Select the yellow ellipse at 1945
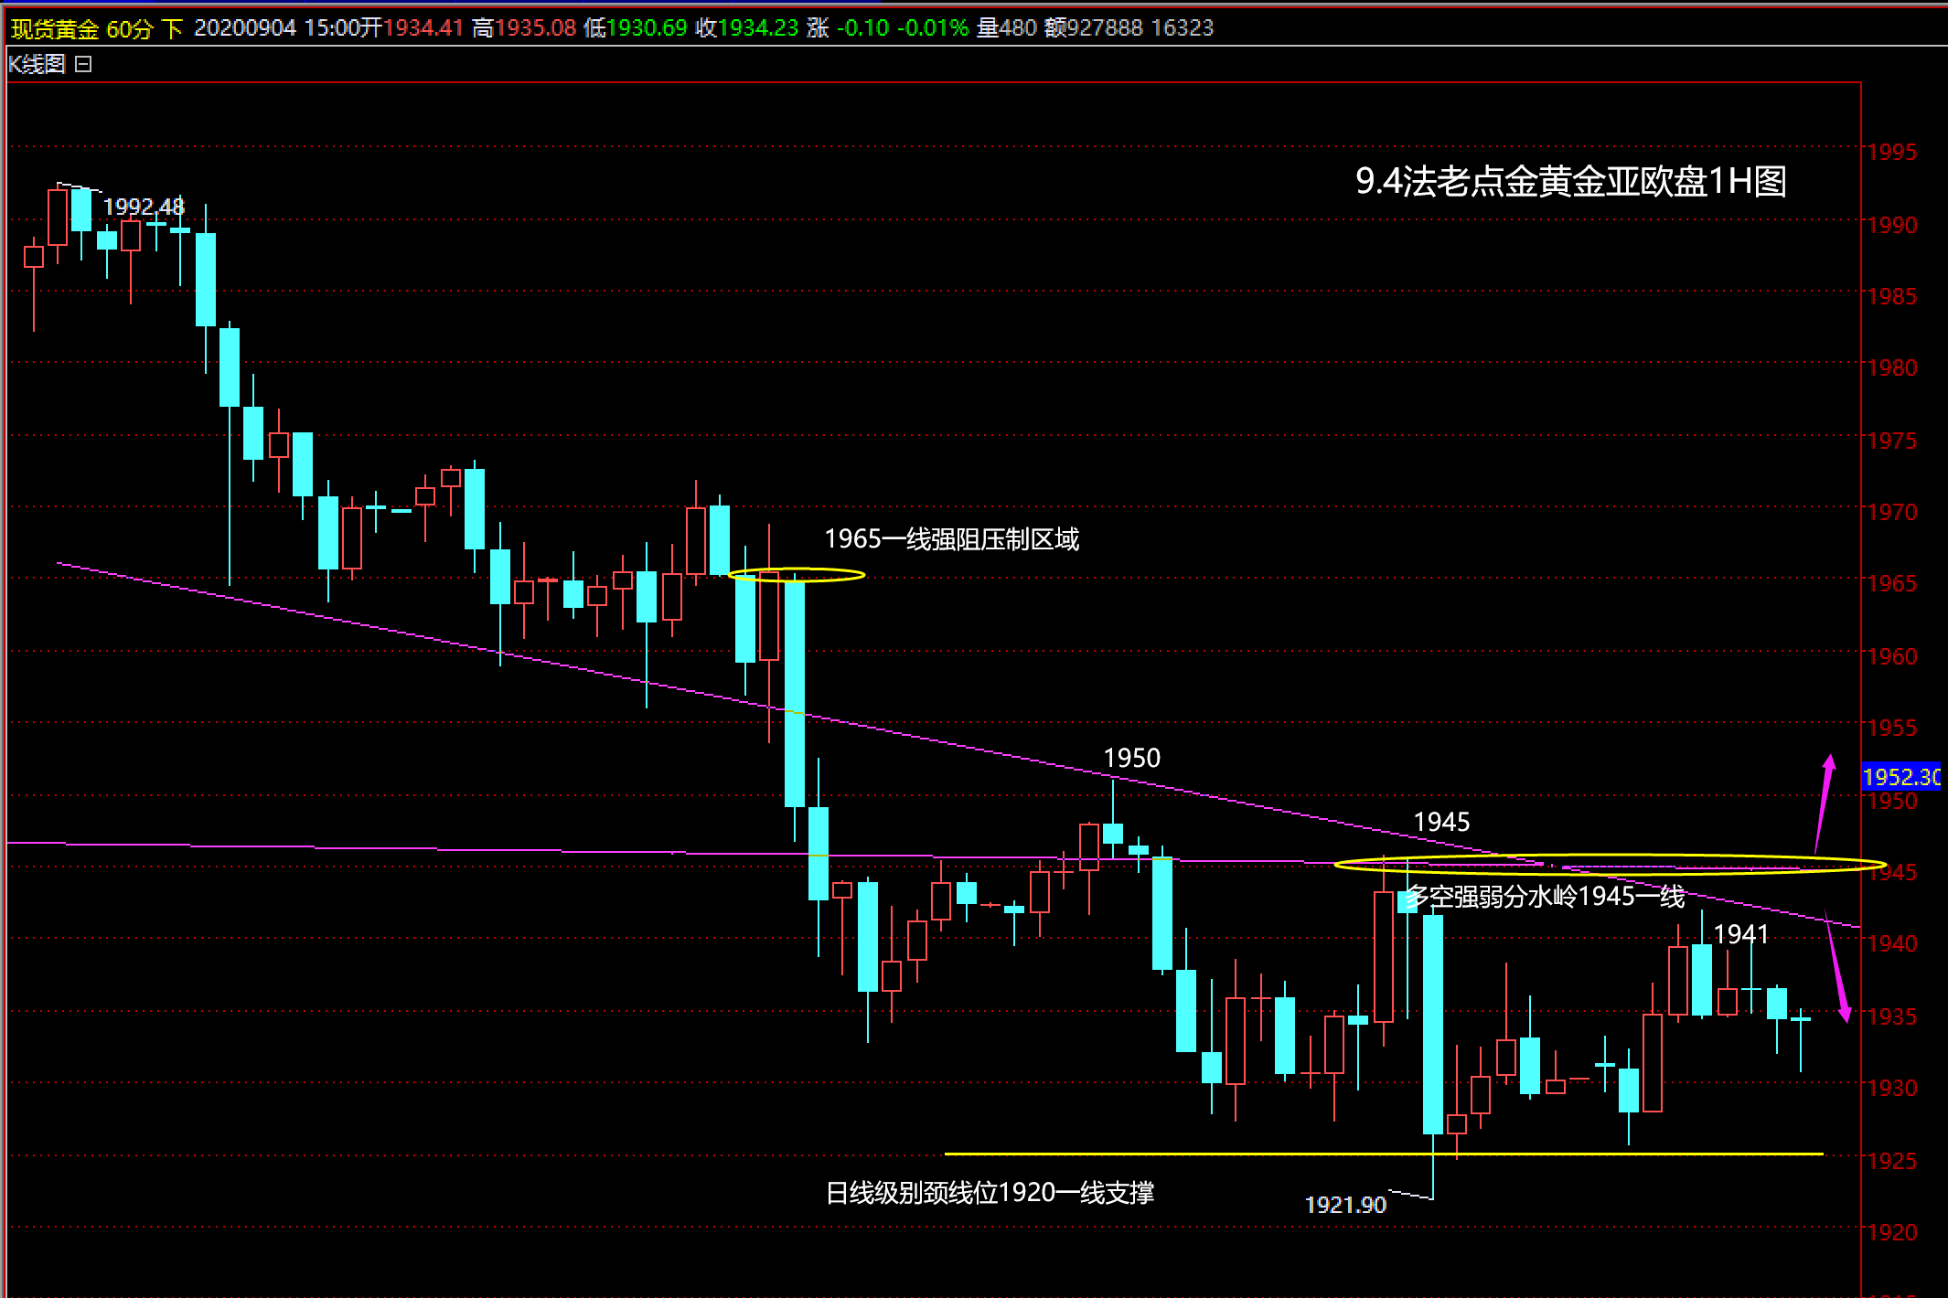Image resolution: width=1948 pixels, height=1298 pixels. (1610, 865)
